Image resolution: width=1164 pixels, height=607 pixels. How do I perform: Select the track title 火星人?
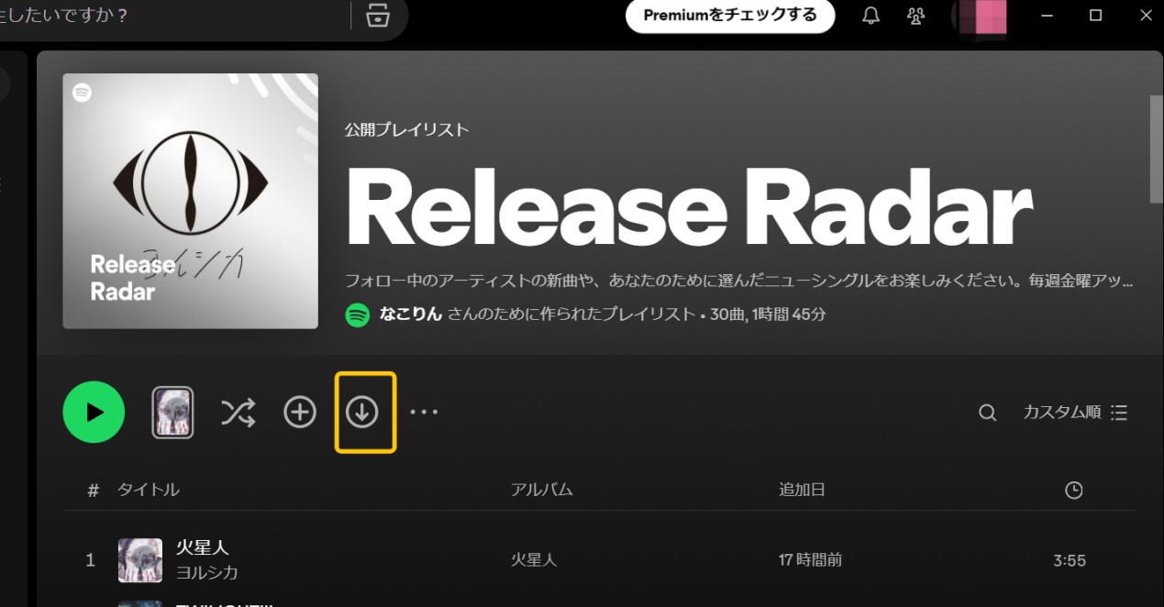point(202,547)
